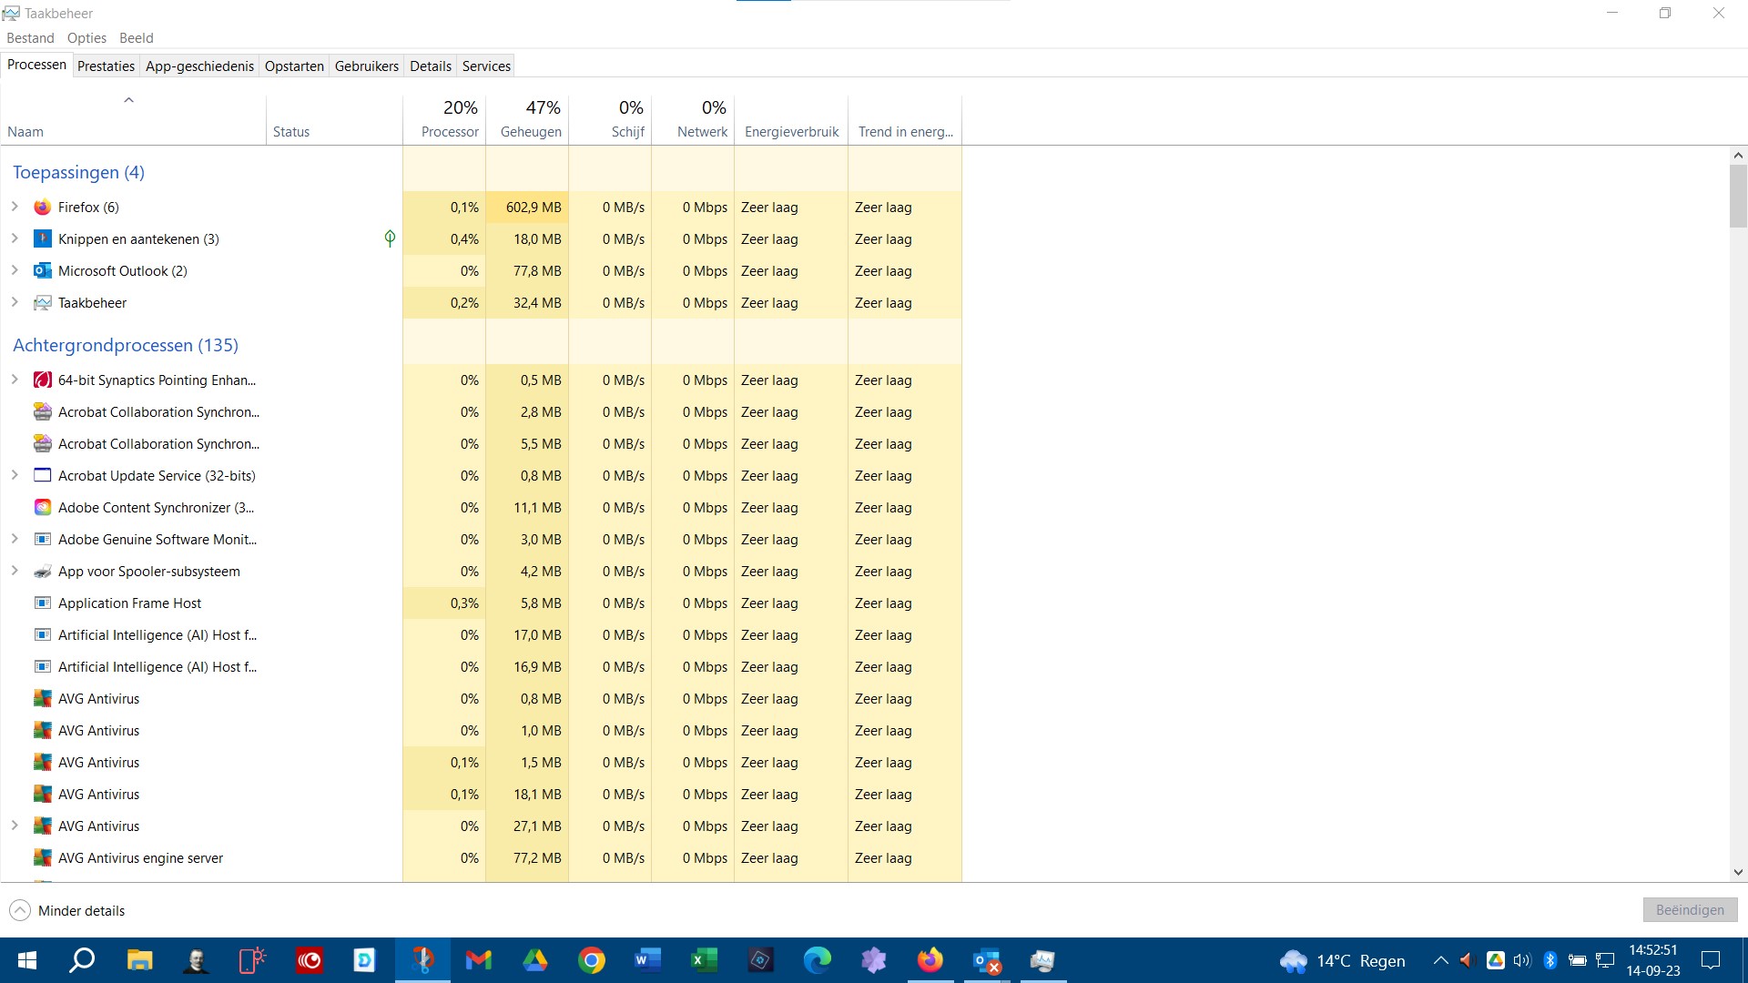
Task: Switch to the Prestaties tab
Action: 106,66
